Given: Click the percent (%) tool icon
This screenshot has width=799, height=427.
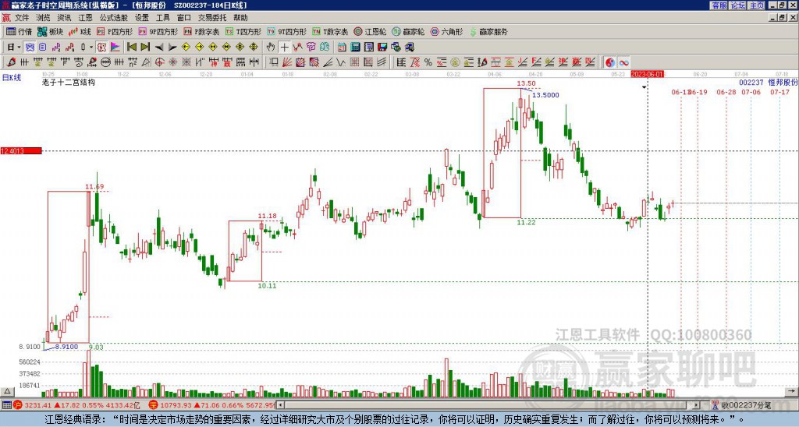Looking at the screenshot, I should click(x=428, y=62).
